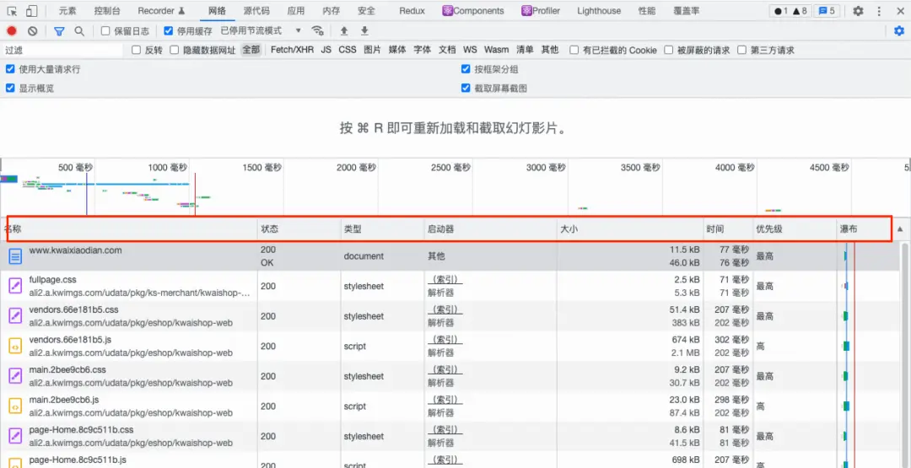Click stylesheet icon beside vendors.66e181b5.css
911x468 pixels.
tap(16, 316)
